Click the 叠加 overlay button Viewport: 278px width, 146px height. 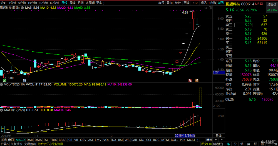[170, 3]
